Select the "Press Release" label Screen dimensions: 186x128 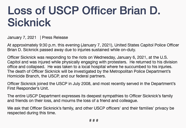point(55,37)
